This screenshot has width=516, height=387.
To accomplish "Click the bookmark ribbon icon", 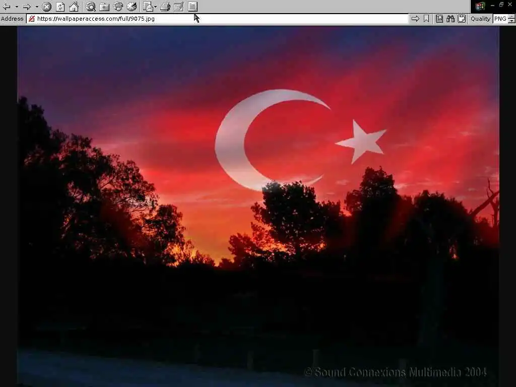I will tap(426, 19).
